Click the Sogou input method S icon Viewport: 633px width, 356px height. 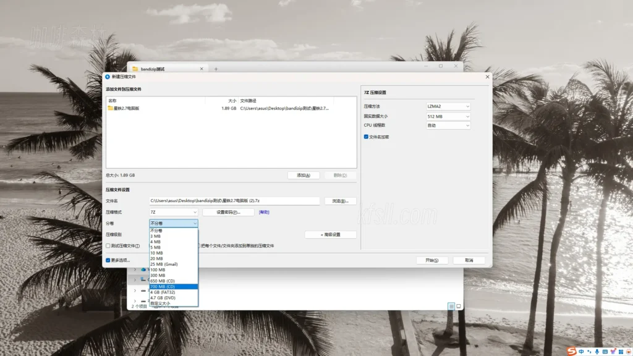pyautogui.click(x=572, y=351)
